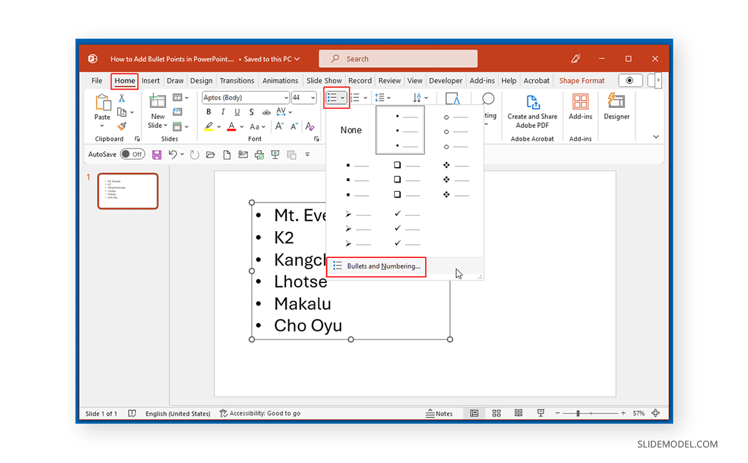Screen dimensions: 748x463
Task: Open the Bullets dropdown arrow
Action: coord(342,97)
